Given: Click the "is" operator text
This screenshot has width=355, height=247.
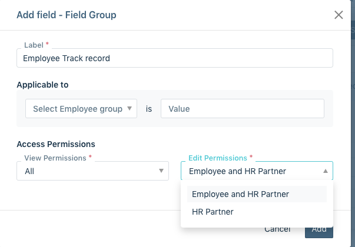Looking at the screenshot, I should [149, 109].
